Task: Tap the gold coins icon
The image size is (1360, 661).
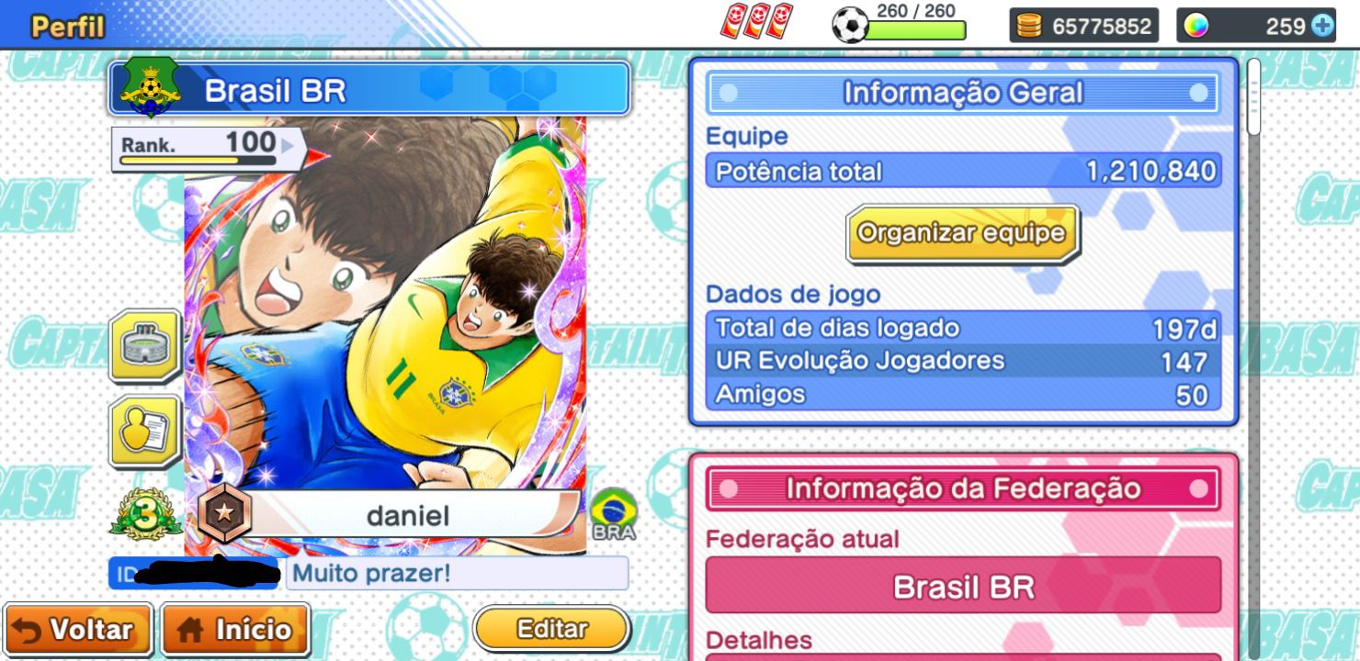Action: [1030, 26]
